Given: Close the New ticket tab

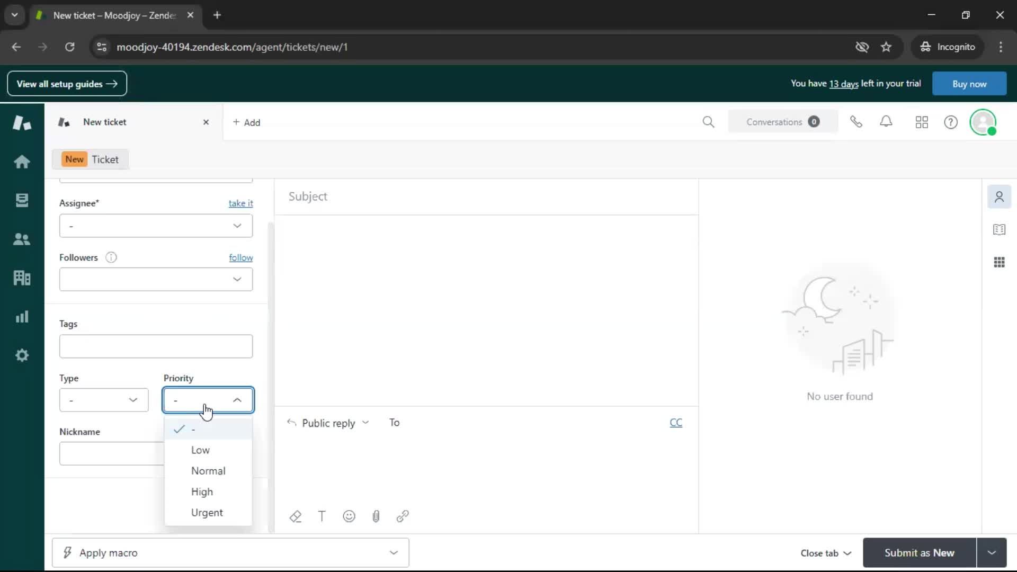Looking at the screenshot, I should coord(206,122).
